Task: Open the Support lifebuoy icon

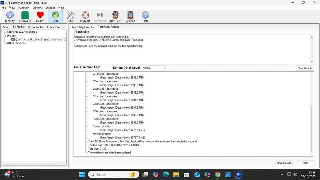Action: point(85,17)
